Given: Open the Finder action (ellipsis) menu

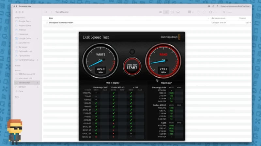Looking at the screenshot, I should tap(212, 12).
